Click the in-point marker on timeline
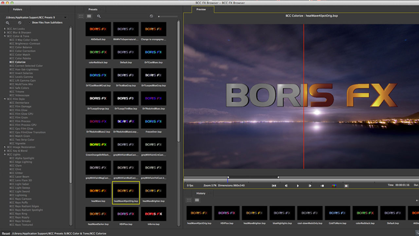 pos(228,177)
